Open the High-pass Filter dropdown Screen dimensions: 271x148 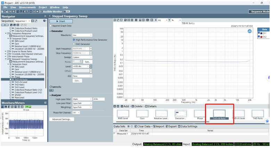(x=82, y=99)
